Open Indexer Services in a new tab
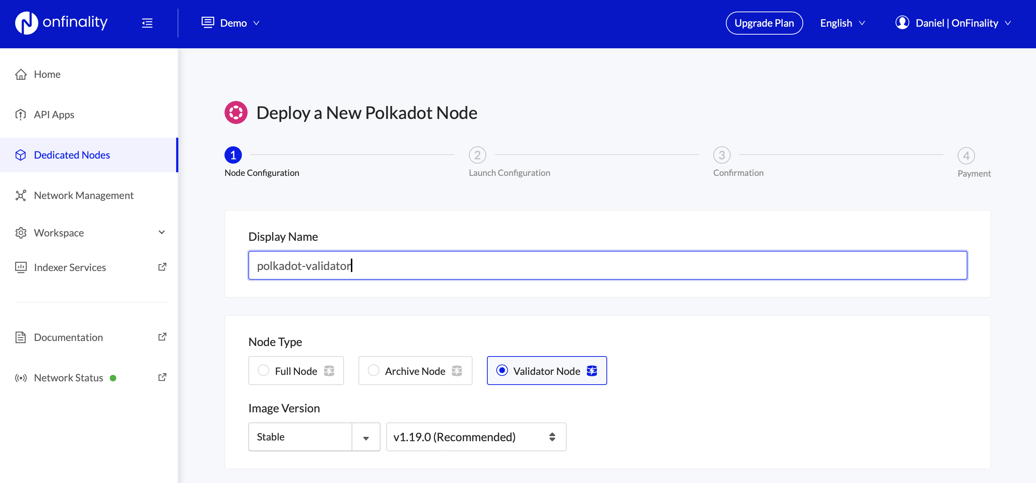Image resolution: width=1036 pixels, height=483 pixels. (x=70, y=267)
